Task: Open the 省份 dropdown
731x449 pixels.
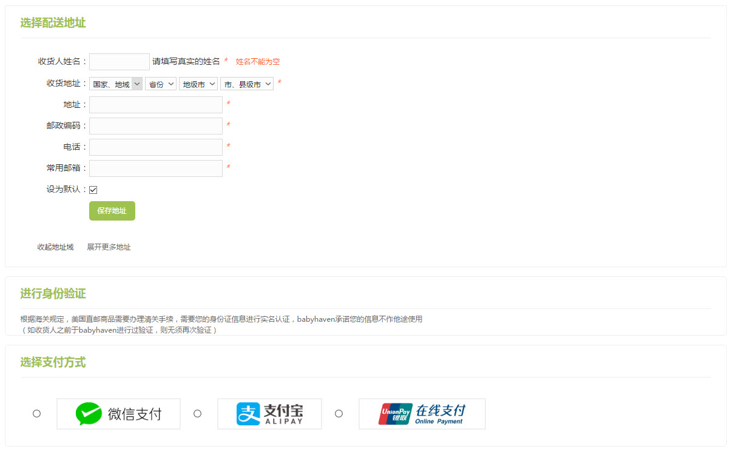Action: coord(161,84)
